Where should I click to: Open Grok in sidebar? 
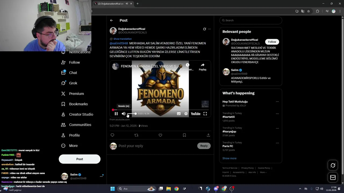[x=69, y=83]
